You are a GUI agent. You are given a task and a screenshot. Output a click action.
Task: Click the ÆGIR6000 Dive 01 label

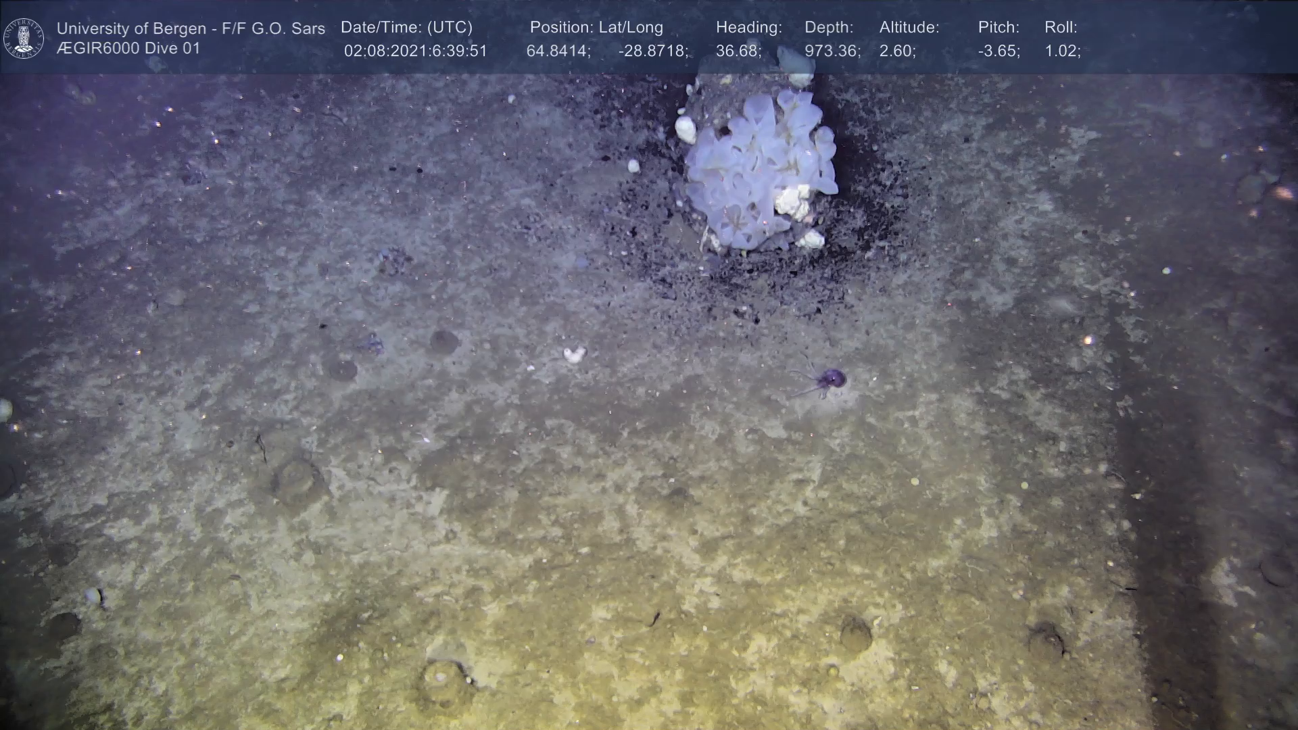(x=128, y=49)
